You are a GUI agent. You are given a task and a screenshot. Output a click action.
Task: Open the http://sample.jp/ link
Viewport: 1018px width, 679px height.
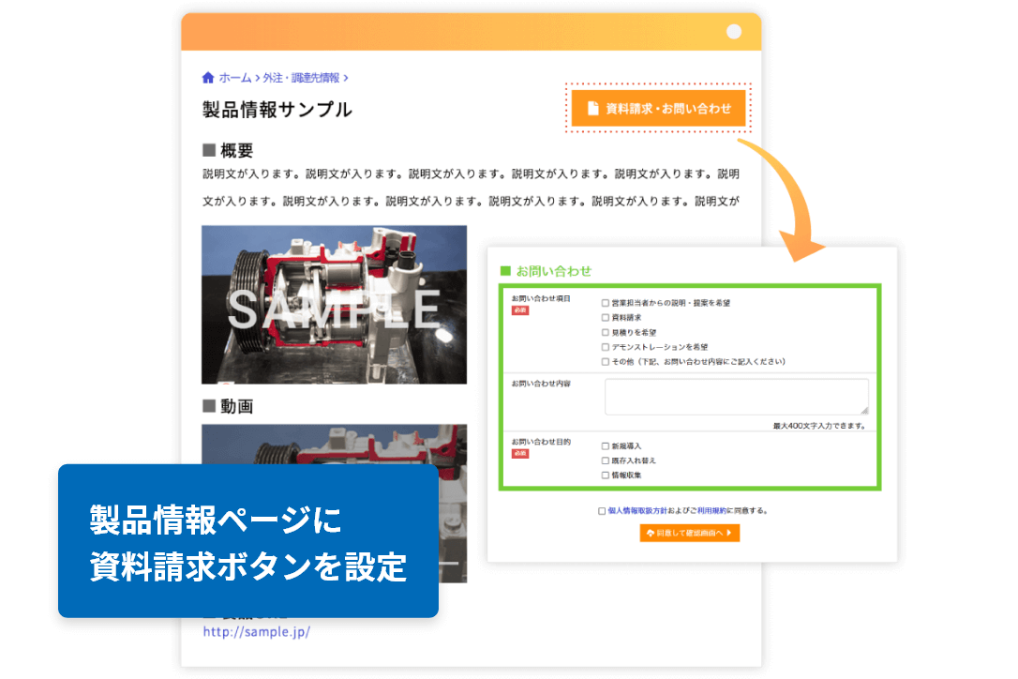pos(257,631)
